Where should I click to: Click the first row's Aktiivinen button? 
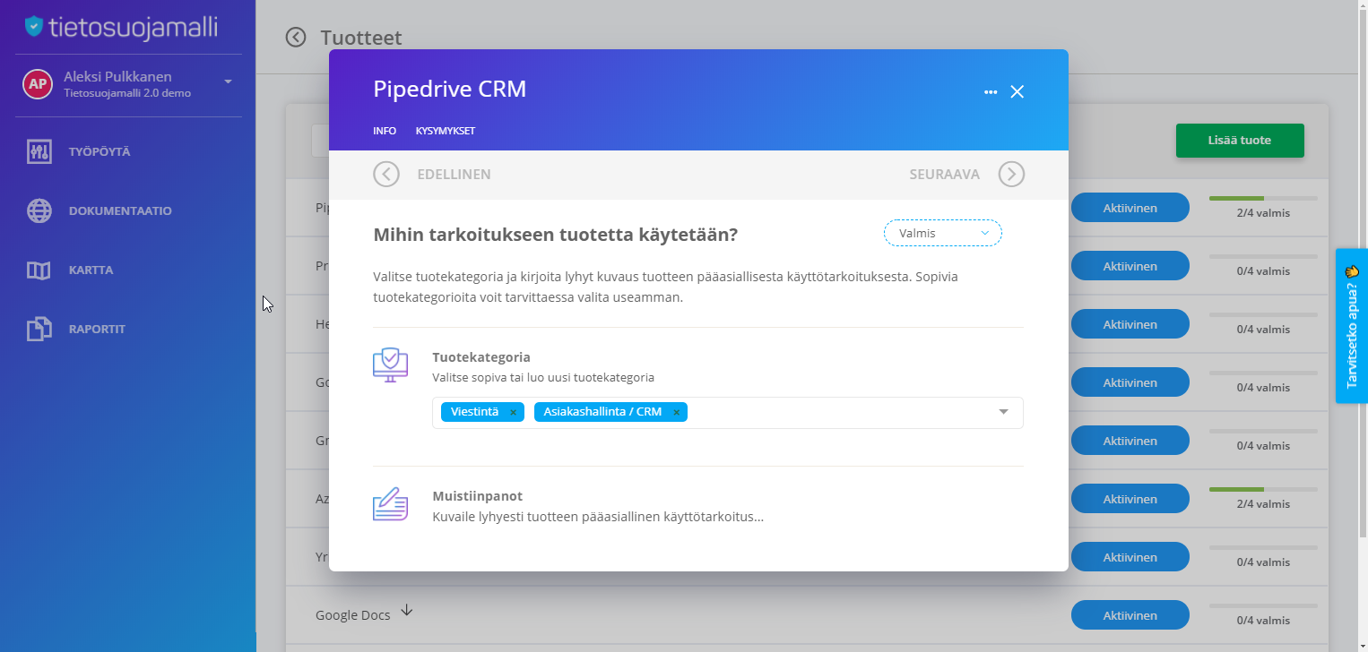click(x=1130, y=208)
